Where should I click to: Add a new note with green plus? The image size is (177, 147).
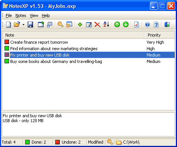pos(80,24)
